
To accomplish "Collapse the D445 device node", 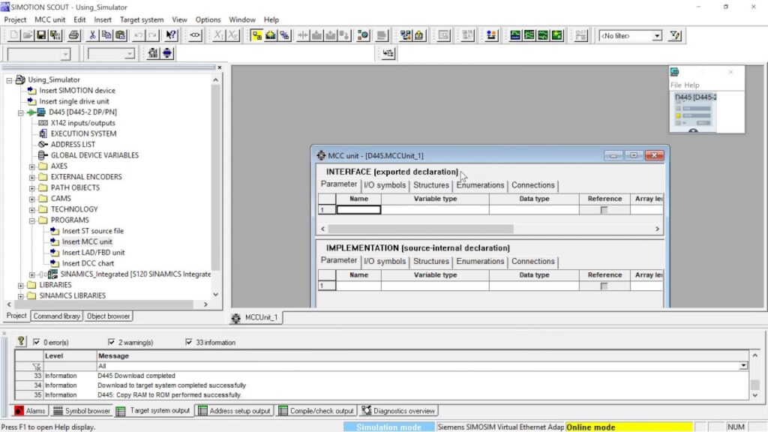I will (x=20, y=112).
